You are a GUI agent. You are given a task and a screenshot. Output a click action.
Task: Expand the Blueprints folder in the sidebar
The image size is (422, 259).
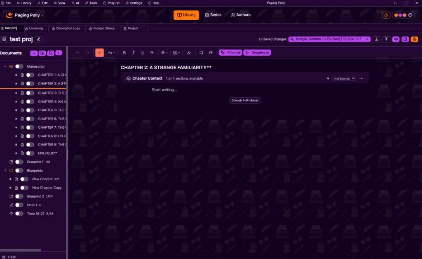click(5, 170)
